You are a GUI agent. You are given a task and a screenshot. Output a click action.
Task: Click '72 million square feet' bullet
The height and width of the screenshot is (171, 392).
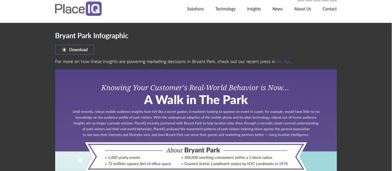click(138, 164)
